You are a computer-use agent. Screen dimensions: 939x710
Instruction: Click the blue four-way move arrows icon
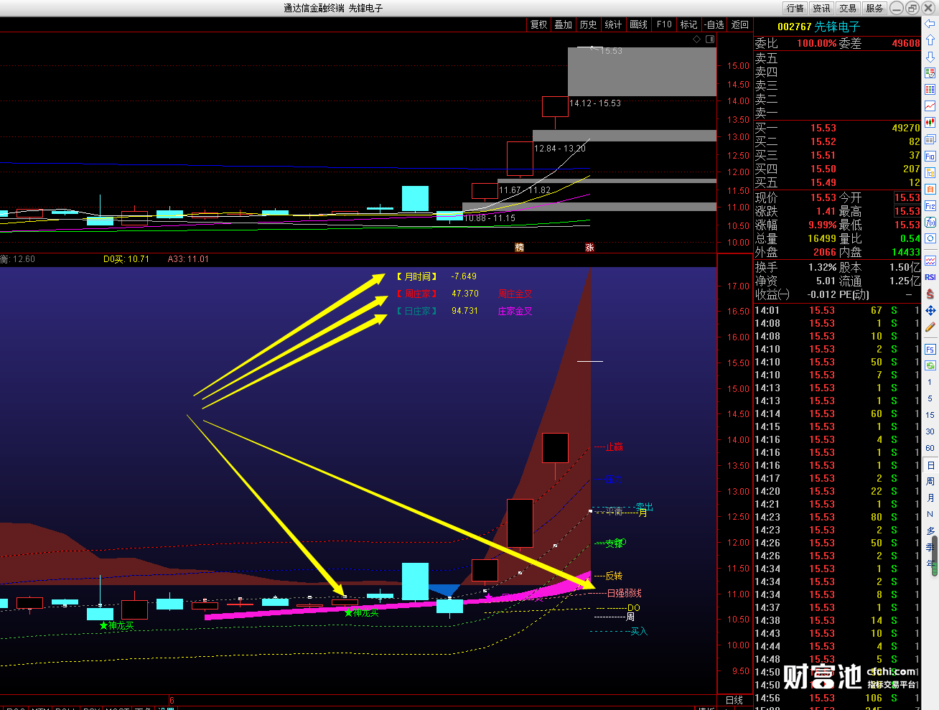(930, 310)
